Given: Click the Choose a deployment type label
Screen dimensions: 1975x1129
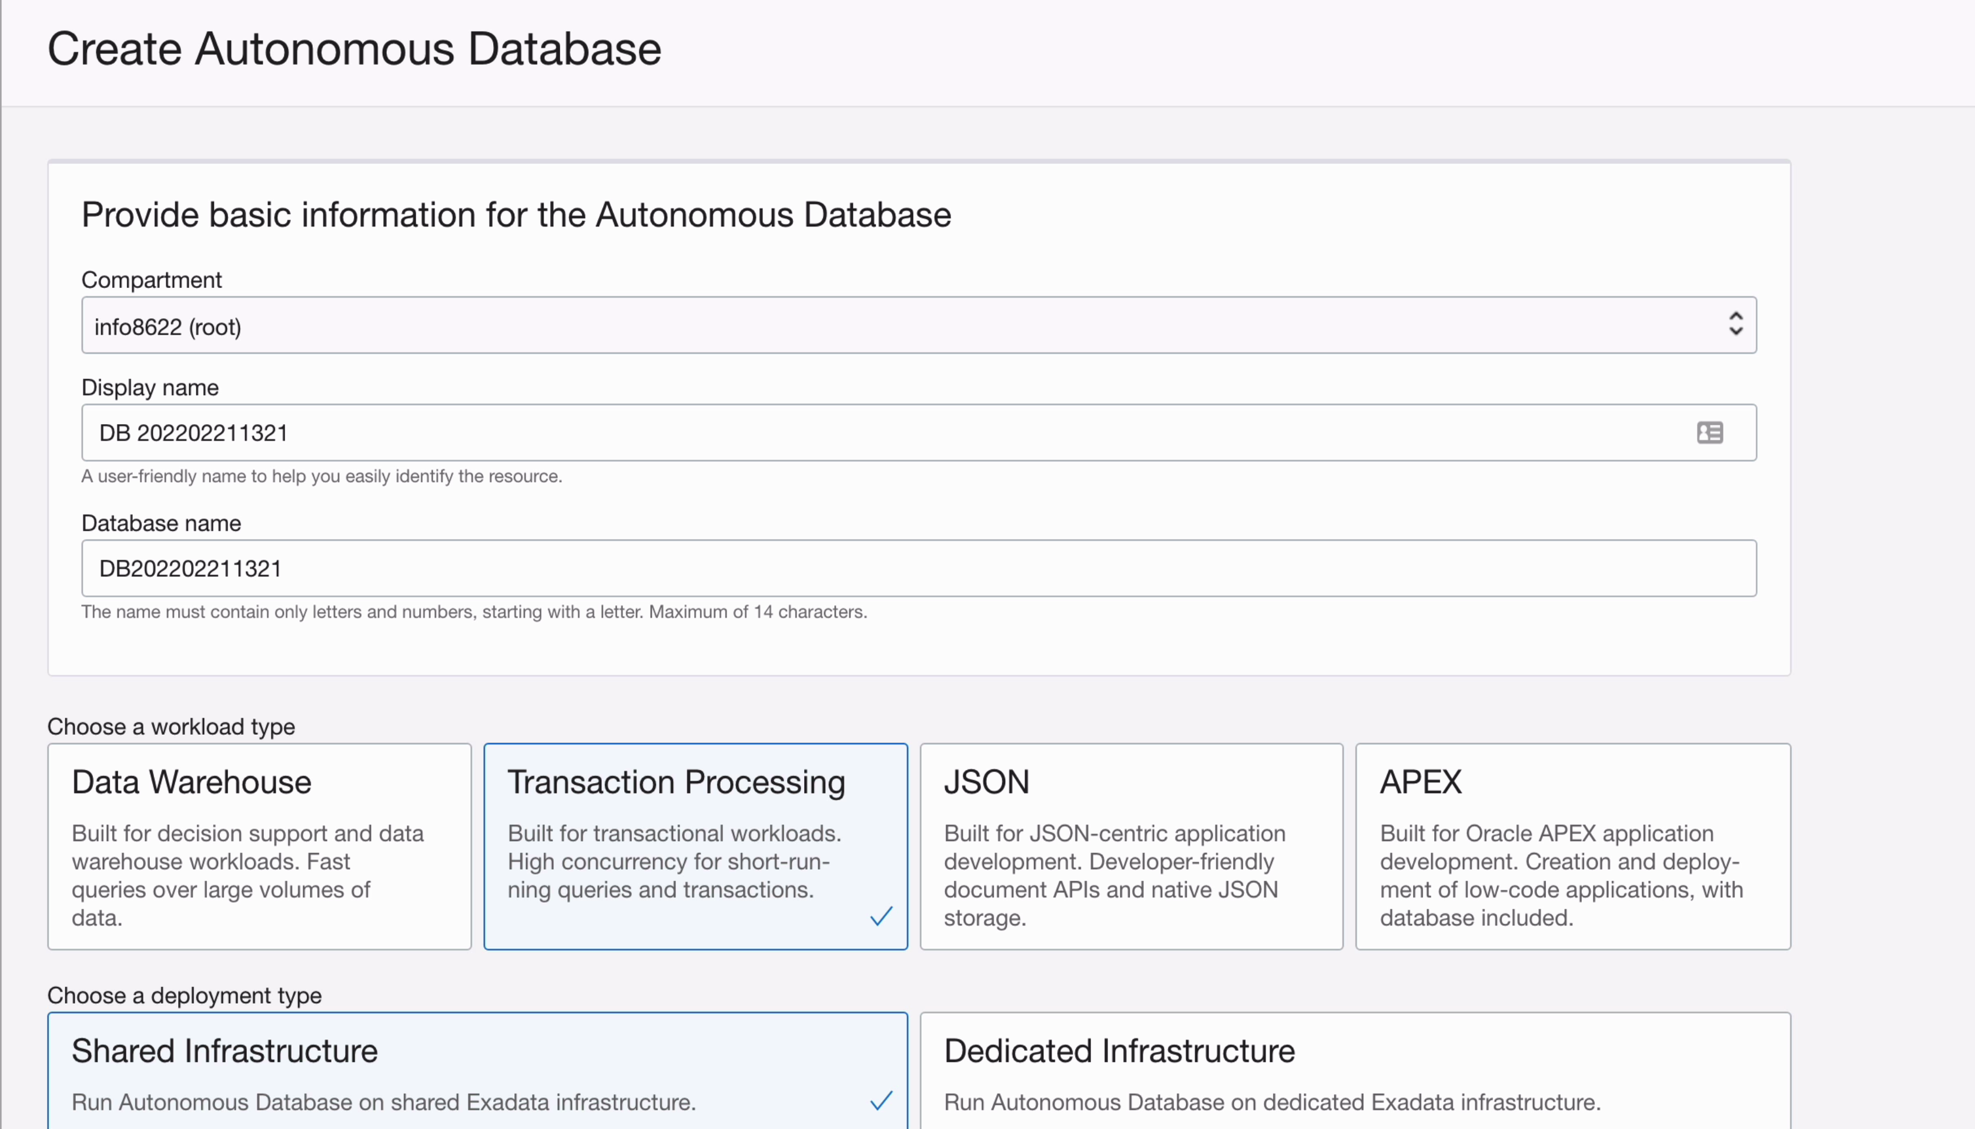Looking at the screenshot, I should tap(185, 995).
